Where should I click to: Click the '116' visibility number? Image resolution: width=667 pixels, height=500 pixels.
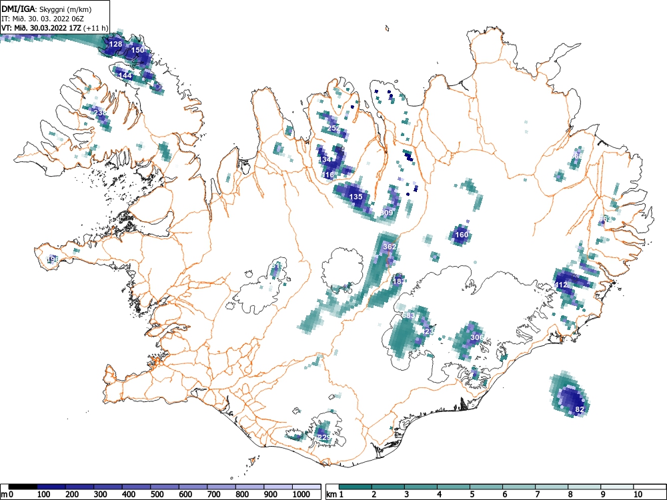328,175
